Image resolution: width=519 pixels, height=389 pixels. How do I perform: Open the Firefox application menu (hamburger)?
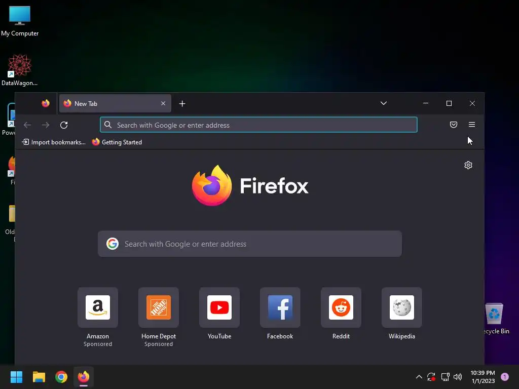coord(472,125)
